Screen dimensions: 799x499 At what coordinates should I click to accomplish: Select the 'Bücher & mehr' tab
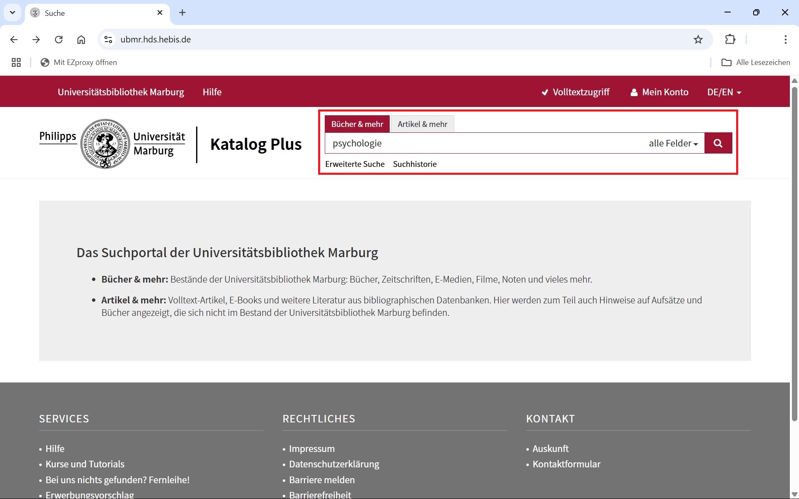tap(357, 124)
